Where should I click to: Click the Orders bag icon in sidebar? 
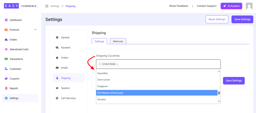point(6,40)
